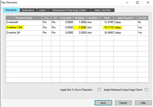Select 'Amt' in the Overtime 1.5M row
This screenshot has height=107, width=153.
click(x=94, y=28)
